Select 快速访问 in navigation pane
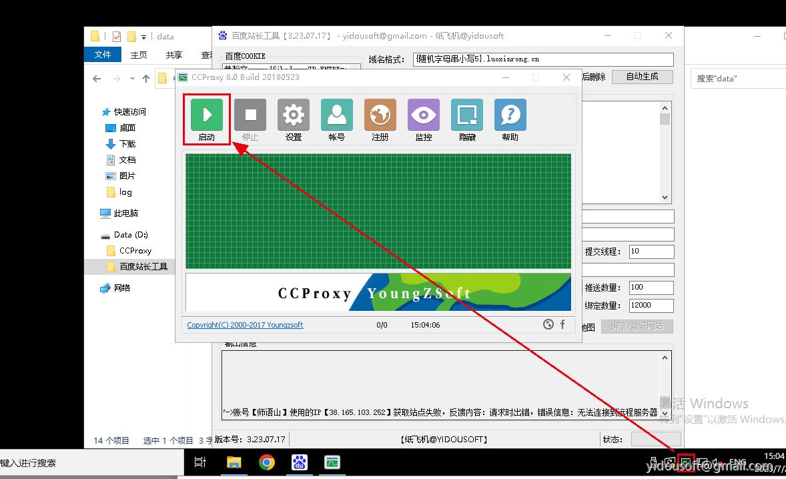 (124, 111)
